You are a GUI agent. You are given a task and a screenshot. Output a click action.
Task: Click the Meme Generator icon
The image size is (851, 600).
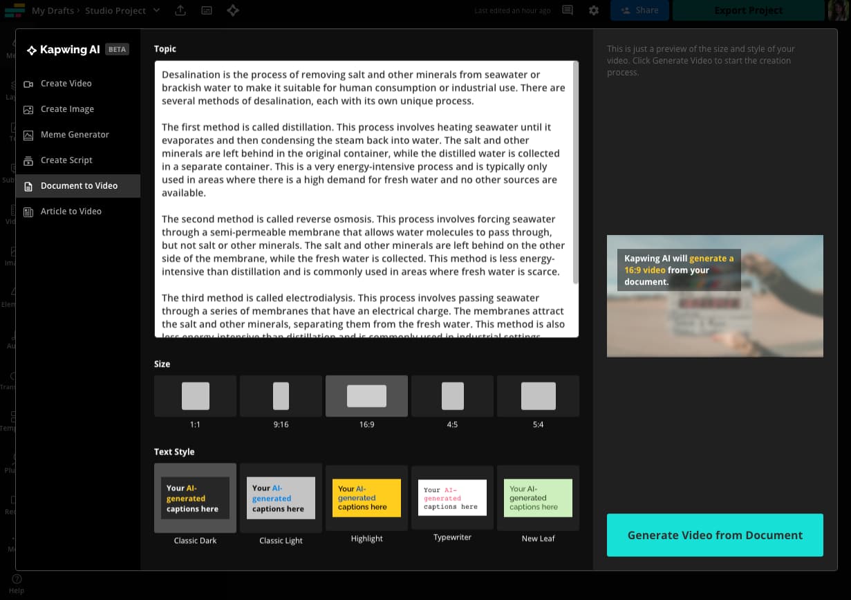(x=28, y=135)
